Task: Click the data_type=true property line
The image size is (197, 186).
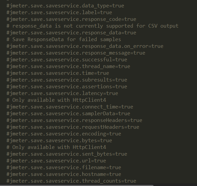Action: [65, 6]
